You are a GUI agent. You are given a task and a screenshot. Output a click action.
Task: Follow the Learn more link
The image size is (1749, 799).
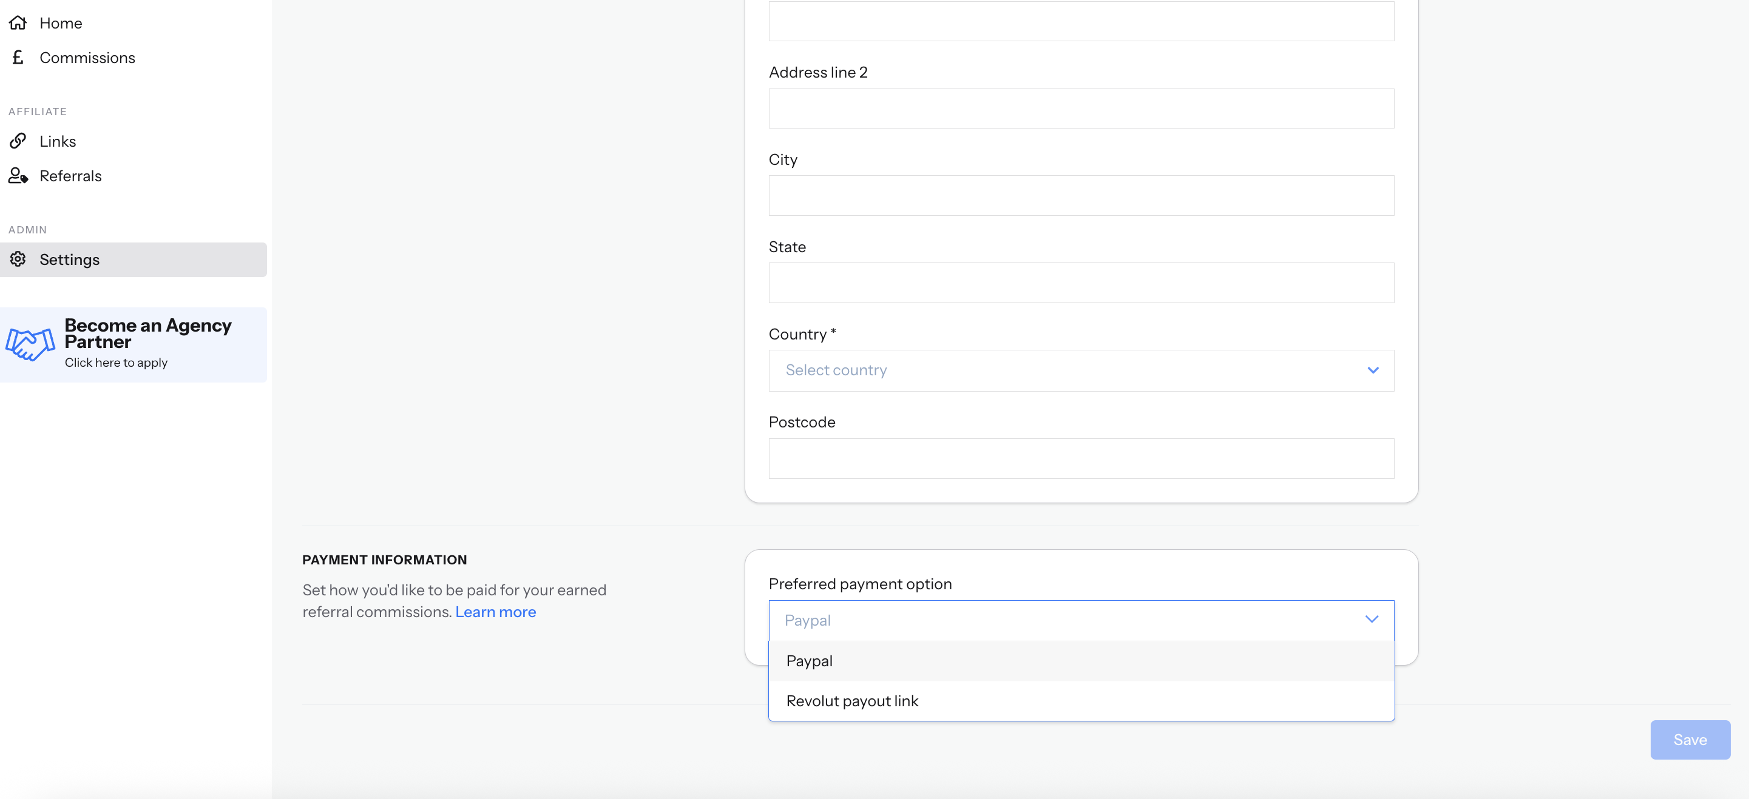(495, 612)
